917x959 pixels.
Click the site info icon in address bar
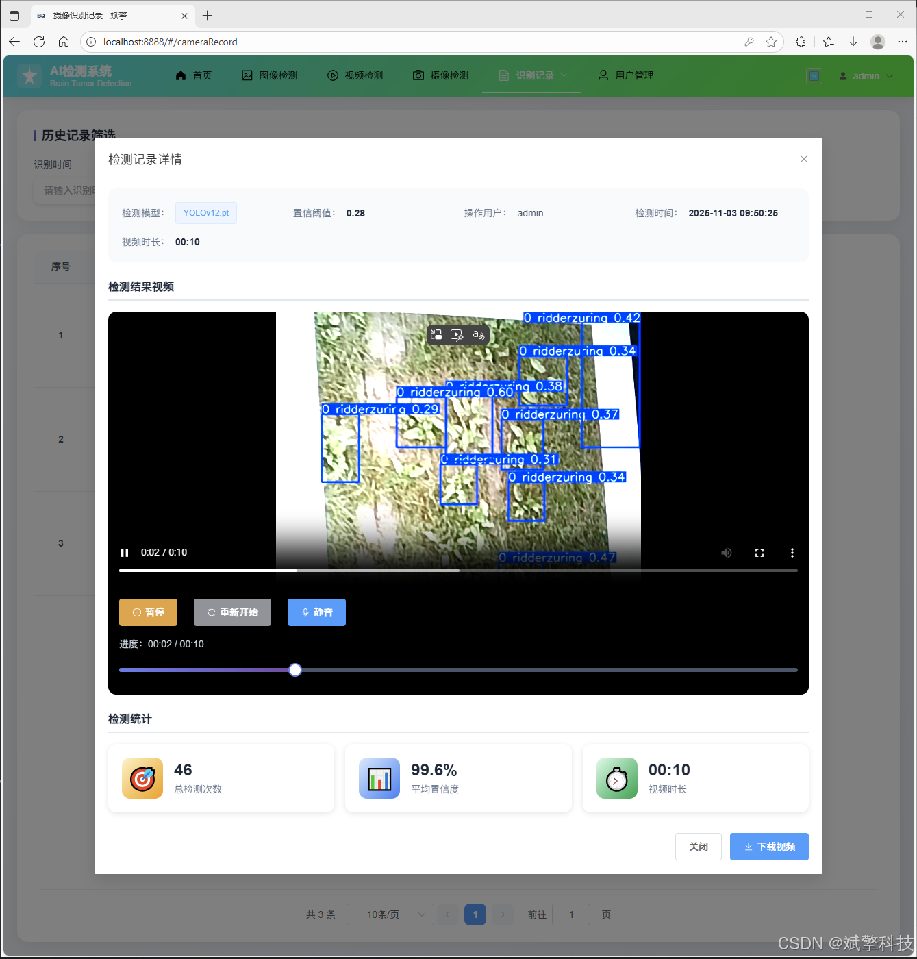pyautogui.click(x=91, y=42)
